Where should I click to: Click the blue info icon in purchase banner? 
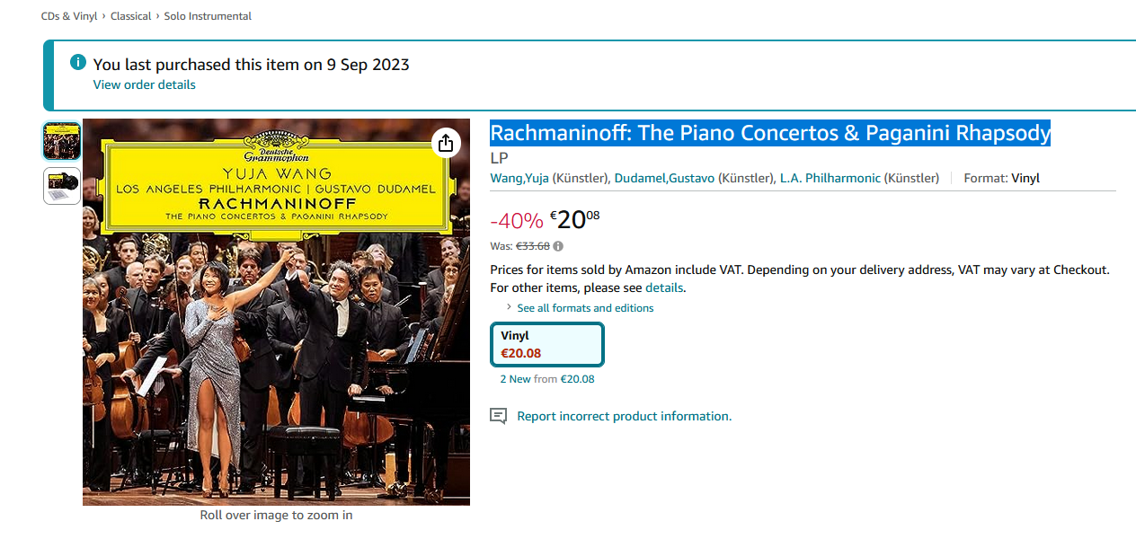[x=78, y=63]
